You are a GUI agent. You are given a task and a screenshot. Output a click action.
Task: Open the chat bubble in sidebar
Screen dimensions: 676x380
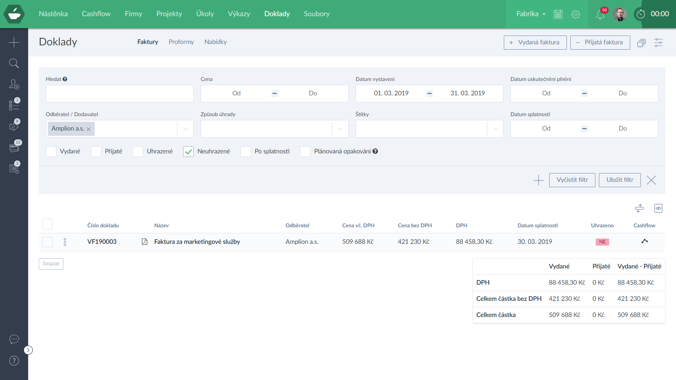pos(14,339)
